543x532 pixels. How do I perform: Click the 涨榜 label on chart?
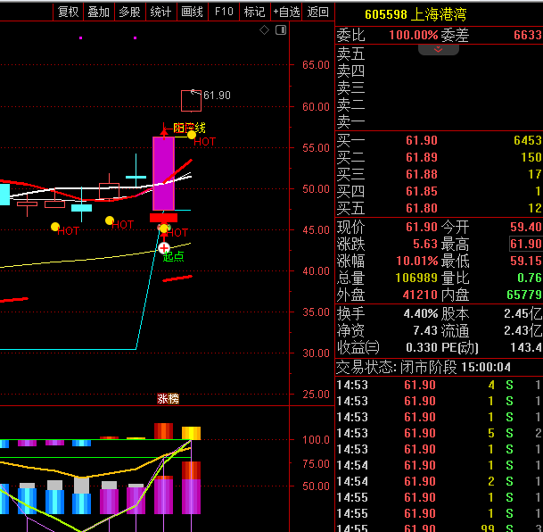click(x=168, y=399)
